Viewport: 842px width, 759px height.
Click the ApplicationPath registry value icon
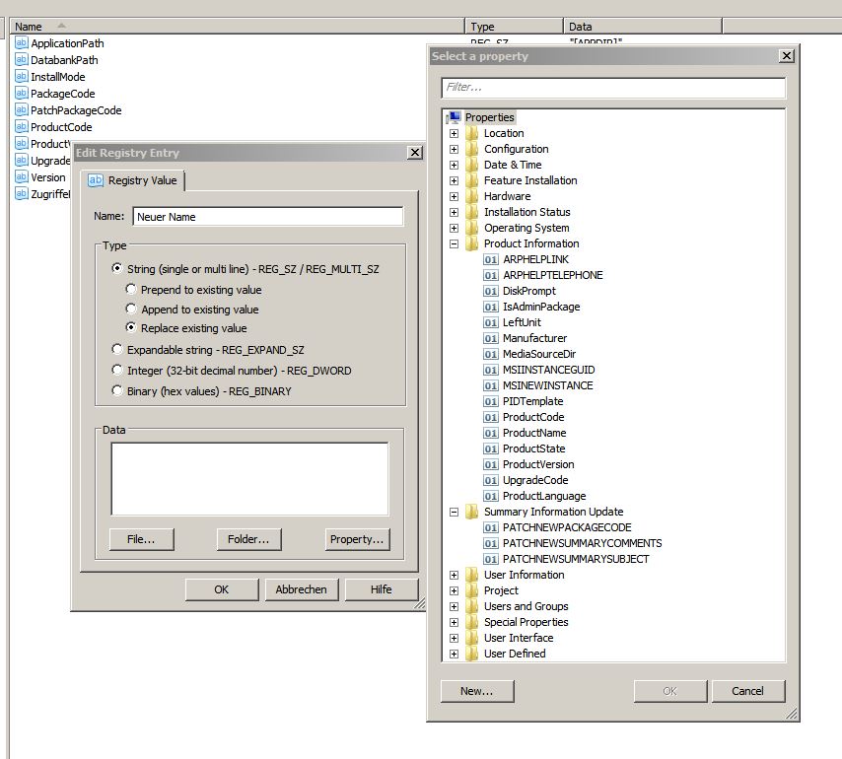point(22,43)
